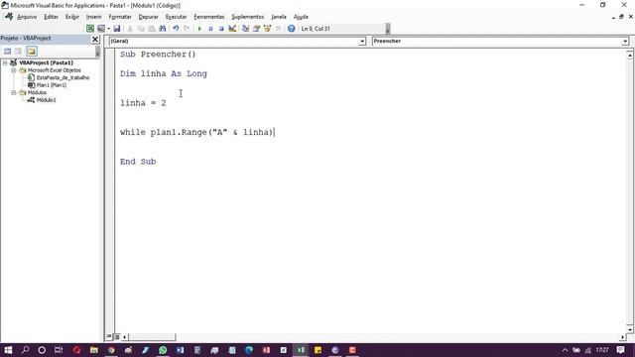Open the (Geral) object dropdown
The image size is (635, 357).
(362, 42)
